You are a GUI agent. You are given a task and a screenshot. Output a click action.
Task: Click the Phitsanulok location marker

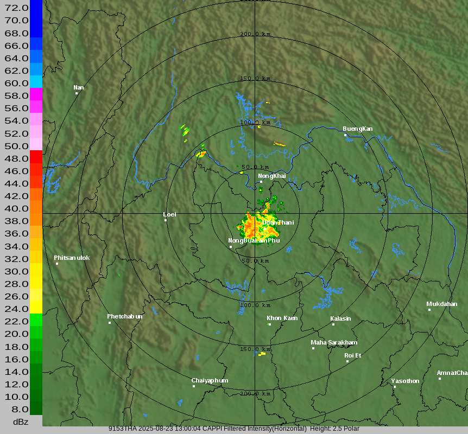pyautogui.click(x=57, y=264)
